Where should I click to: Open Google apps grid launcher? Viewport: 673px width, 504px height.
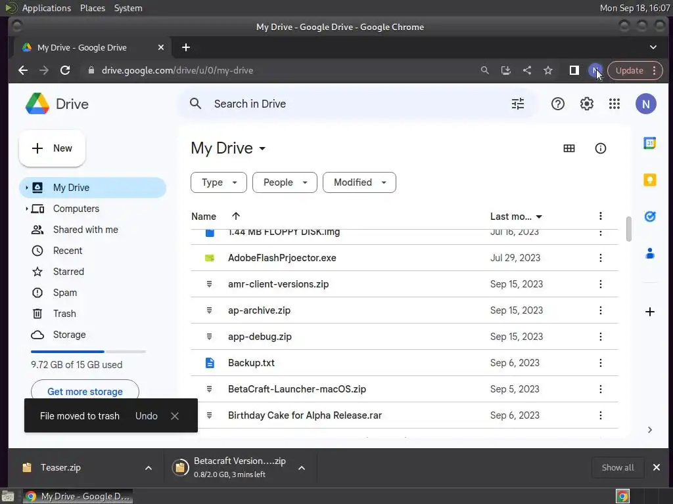(615, 104)
